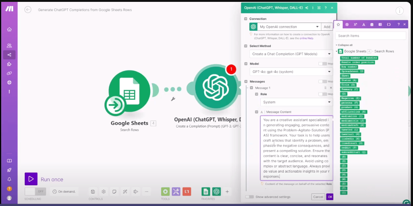
Task: Switch to array functions tab
Action: coord(380,24)
